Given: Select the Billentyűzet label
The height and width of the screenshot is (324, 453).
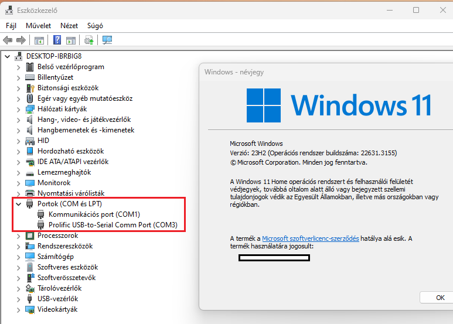Looking at the screenshot, I should click(55, 77).
